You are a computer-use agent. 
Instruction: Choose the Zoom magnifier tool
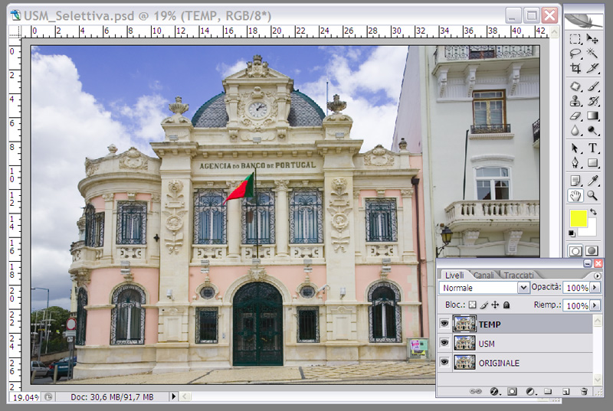(x=592, y=195)
